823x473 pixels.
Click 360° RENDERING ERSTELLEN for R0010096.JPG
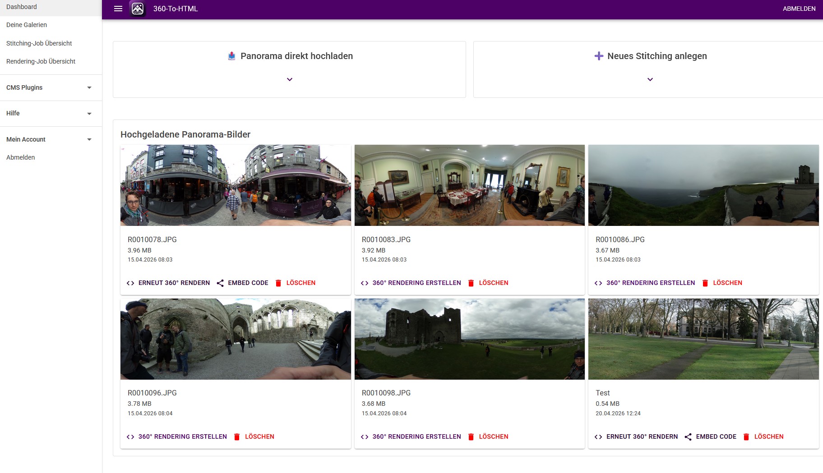click(x=183, y=437)
